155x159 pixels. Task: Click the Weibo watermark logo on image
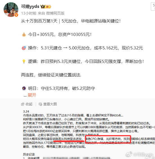point(129,155)
